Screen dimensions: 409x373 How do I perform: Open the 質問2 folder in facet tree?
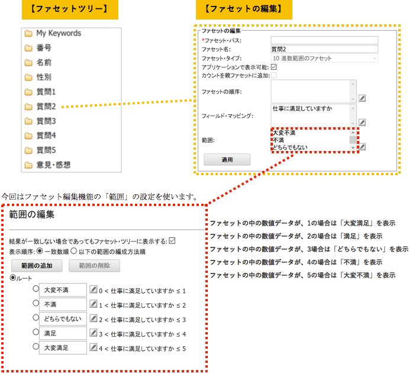pos(46,107)
